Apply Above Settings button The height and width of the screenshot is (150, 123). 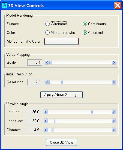click(x=61, y=95)
